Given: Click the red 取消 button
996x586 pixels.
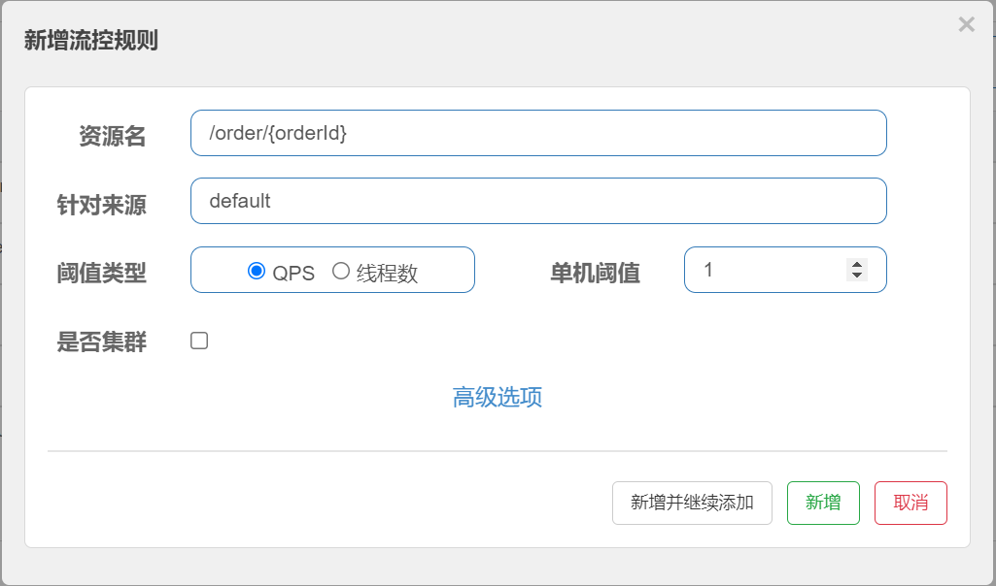Looking at the screenshot, I should point(910,503).
